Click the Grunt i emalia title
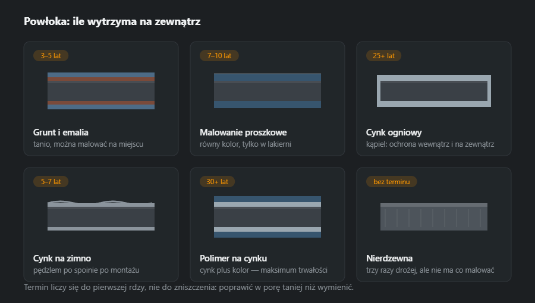Screen dimensions: 535x303 point(61,132)
